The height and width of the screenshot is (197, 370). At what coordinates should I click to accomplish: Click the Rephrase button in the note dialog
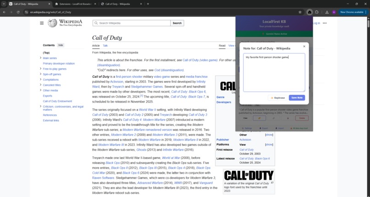(277, 98)
